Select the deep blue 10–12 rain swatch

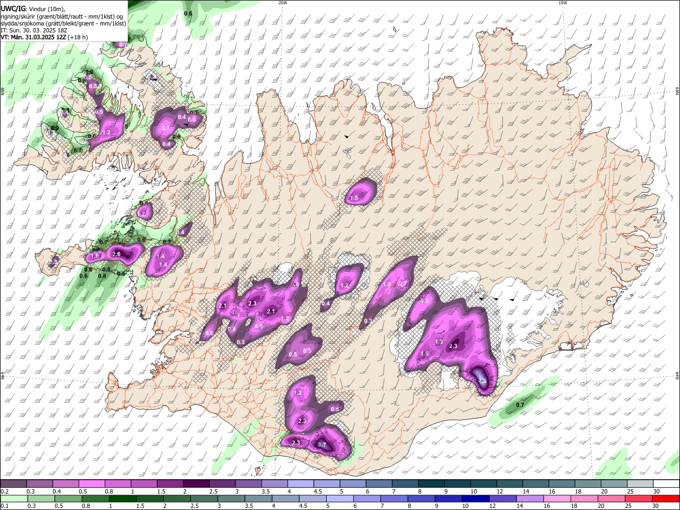(475, 498)
